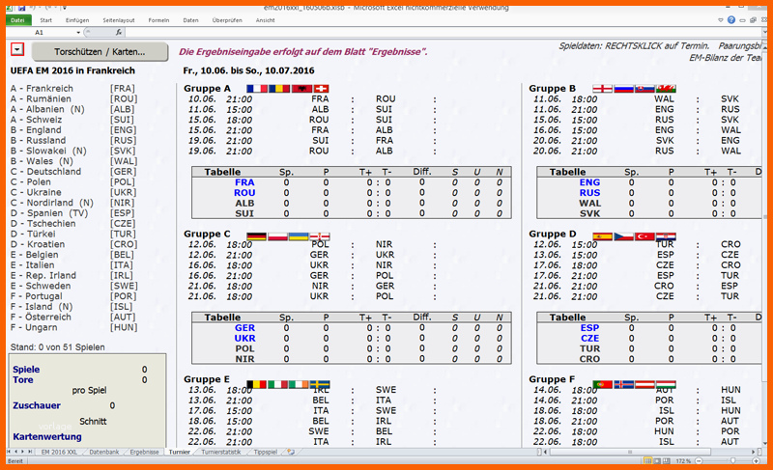This screenshot has height=470, width=773.
Task: Open the Formeln ribbon tab
Action: point(158,19)
